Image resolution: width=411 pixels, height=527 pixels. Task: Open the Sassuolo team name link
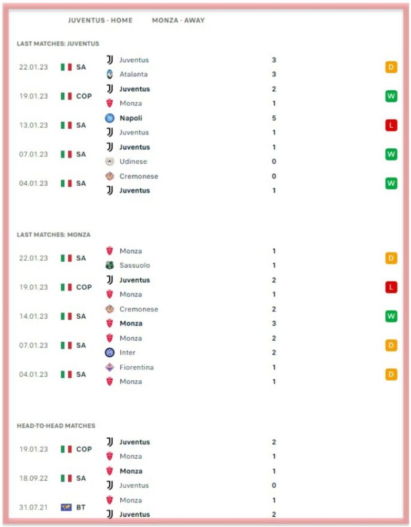pos(135,265)
